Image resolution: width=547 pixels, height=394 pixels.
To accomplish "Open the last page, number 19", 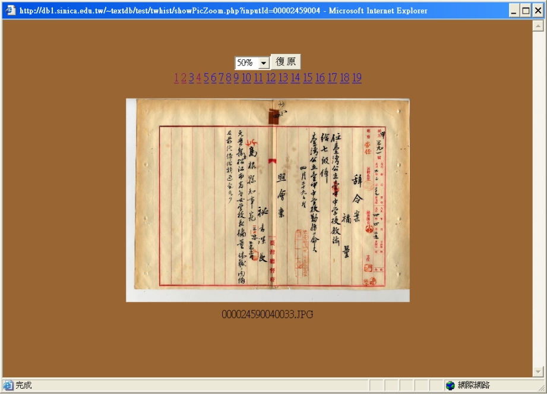I will point(356,78).
